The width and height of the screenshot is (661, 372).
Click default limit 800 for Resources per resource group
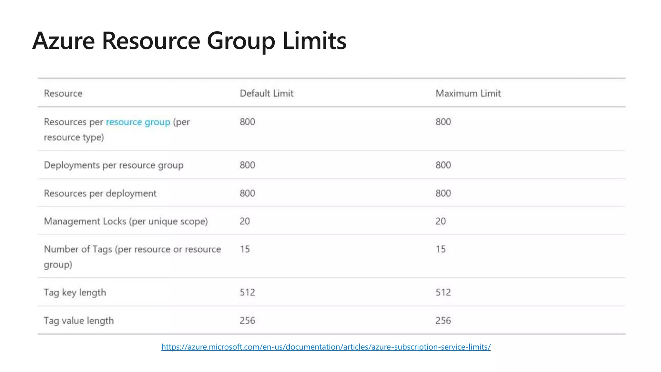(x=248, y=122)
